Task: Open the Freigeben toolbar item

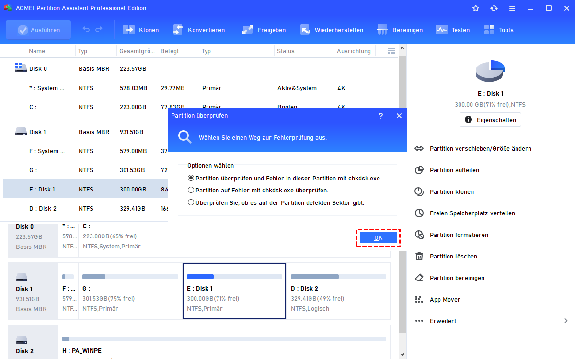Action: (264, 30)
